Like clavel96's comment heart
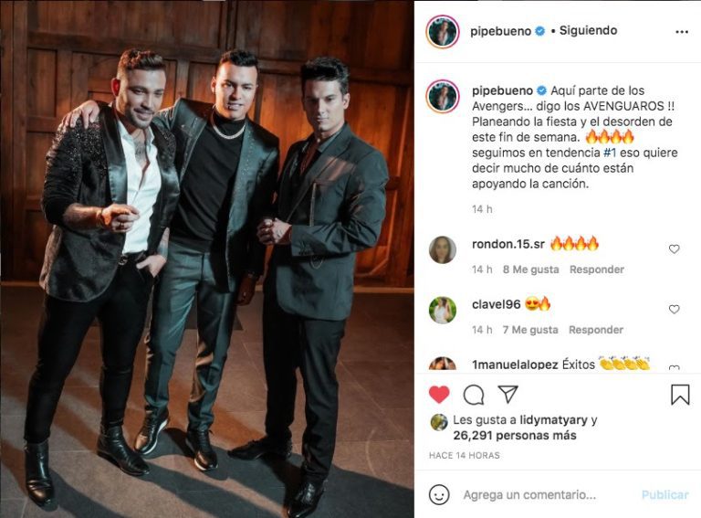701x518 pixels. (675, 309)
